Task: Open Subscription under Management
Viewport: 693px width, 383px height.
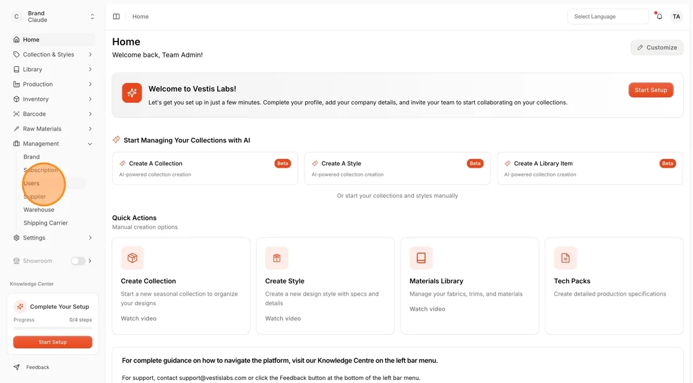Action: click(x=41, y=170)
